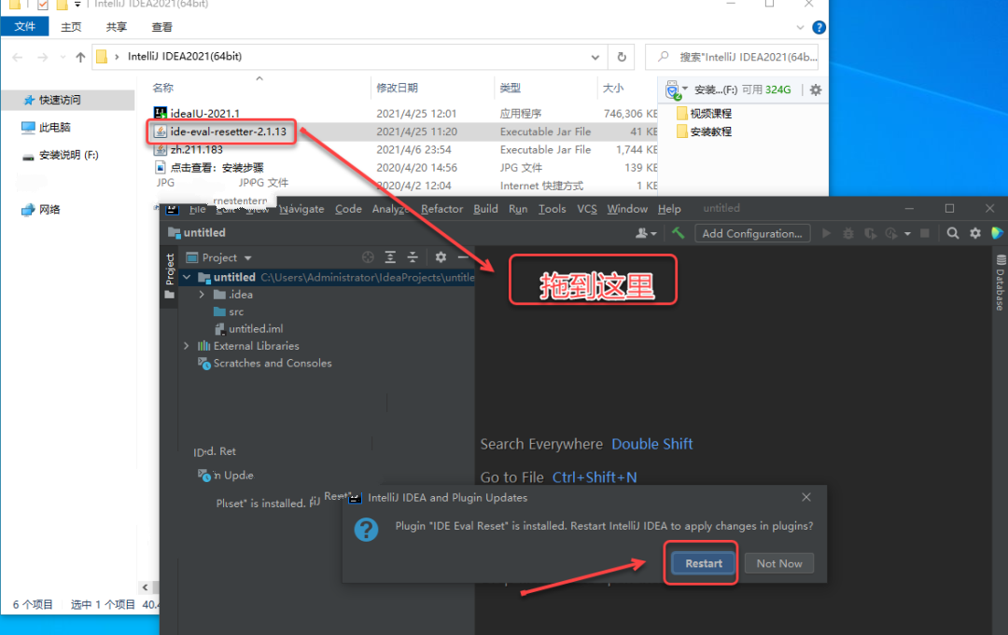Open the run options dropdown arrow

tap(908, 234)
